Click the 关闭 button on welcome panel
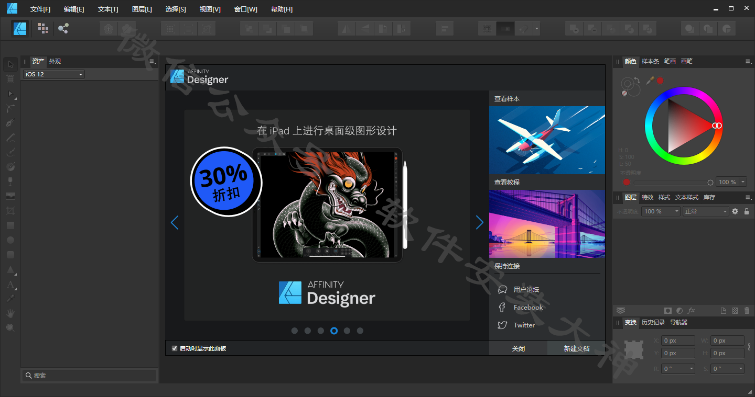This screenshot has width=755, height=397. 518,348
